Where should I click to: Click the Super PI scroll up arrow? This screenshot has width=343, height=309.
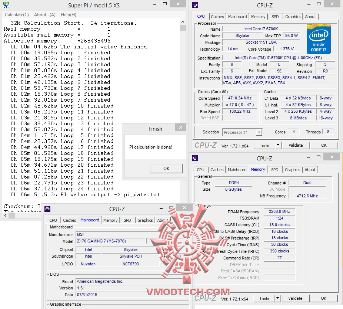[x=183, y=22]
